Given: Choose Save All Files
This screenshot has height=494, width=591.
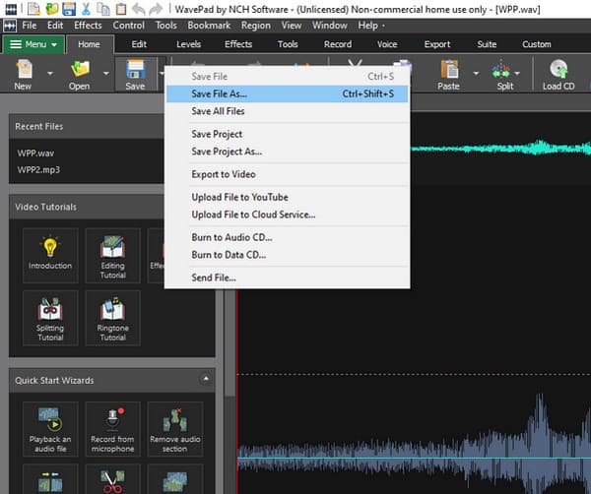Looking at the screenshot, I should (x=288, y=111).
